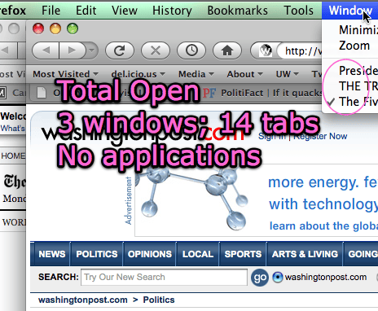Stop loading with the X Stop button

tap(156, 50)
